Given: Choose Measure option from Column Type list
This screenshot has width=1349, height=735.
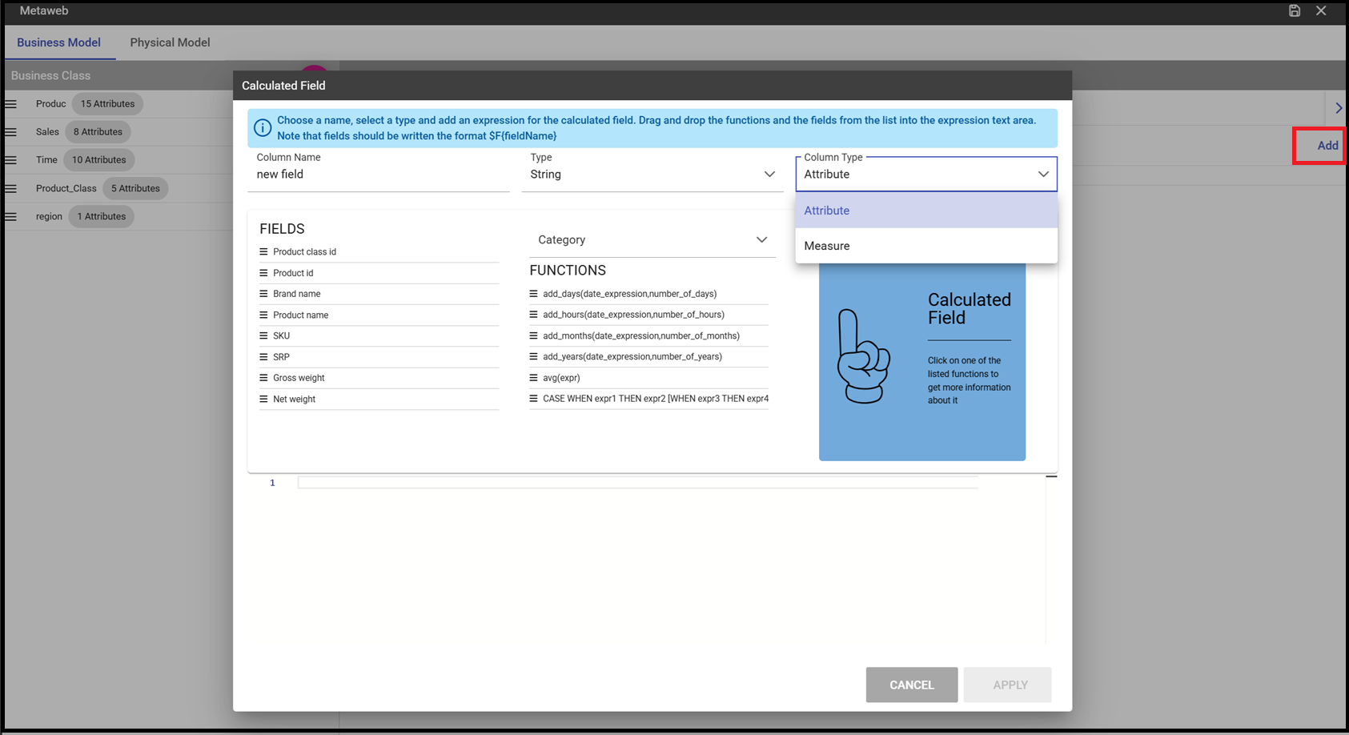Looking at the screenshot, I should [x=926, y=246].
